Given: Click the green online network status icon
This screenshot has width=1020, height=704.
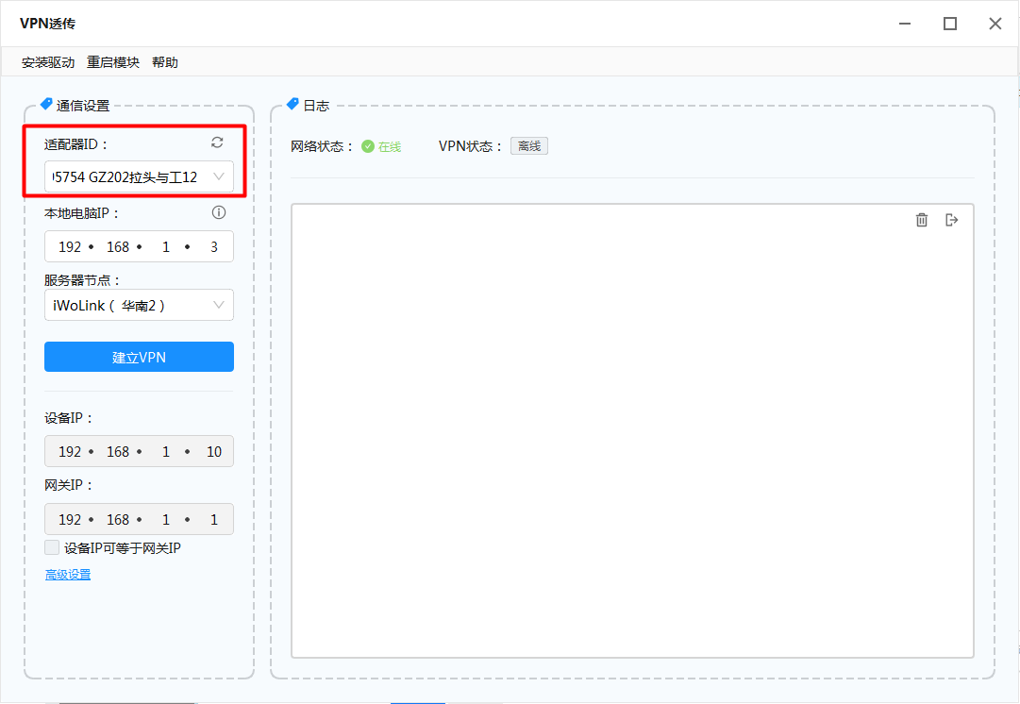Looking at the screenshot, I should pos(368,146).
